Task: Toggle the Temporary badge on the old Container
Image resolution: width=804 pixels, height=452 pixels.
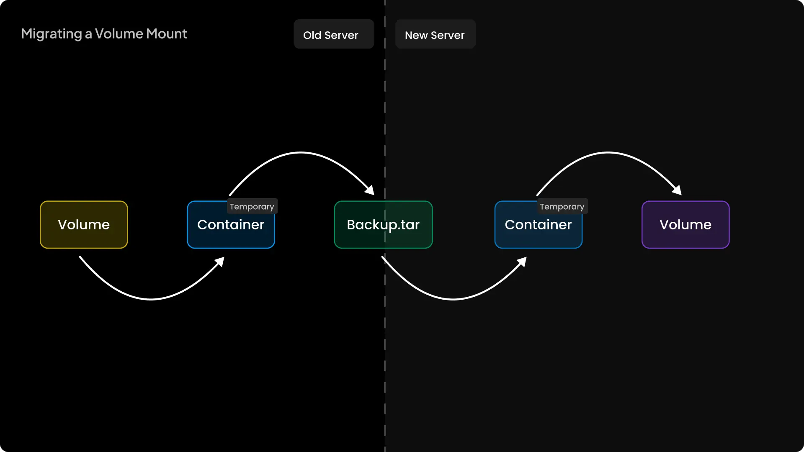Action: [x=252, y=206]
